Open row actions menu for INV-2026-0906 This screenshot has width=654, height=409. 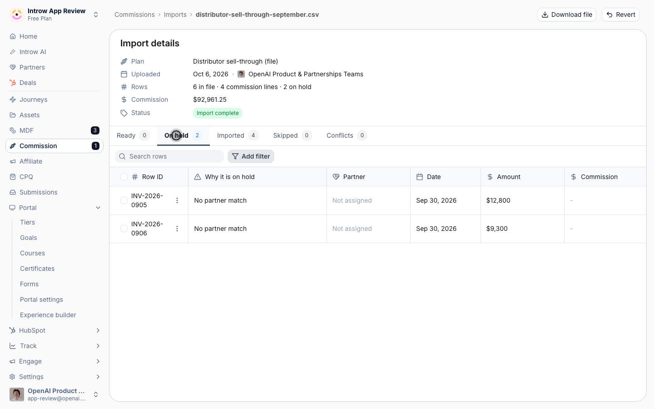pos(177,229)
